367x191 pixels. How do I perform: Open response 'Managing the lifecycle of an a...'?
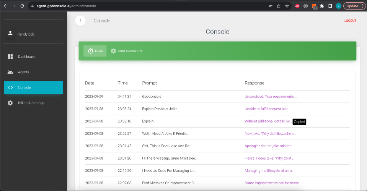coord(269,171)
